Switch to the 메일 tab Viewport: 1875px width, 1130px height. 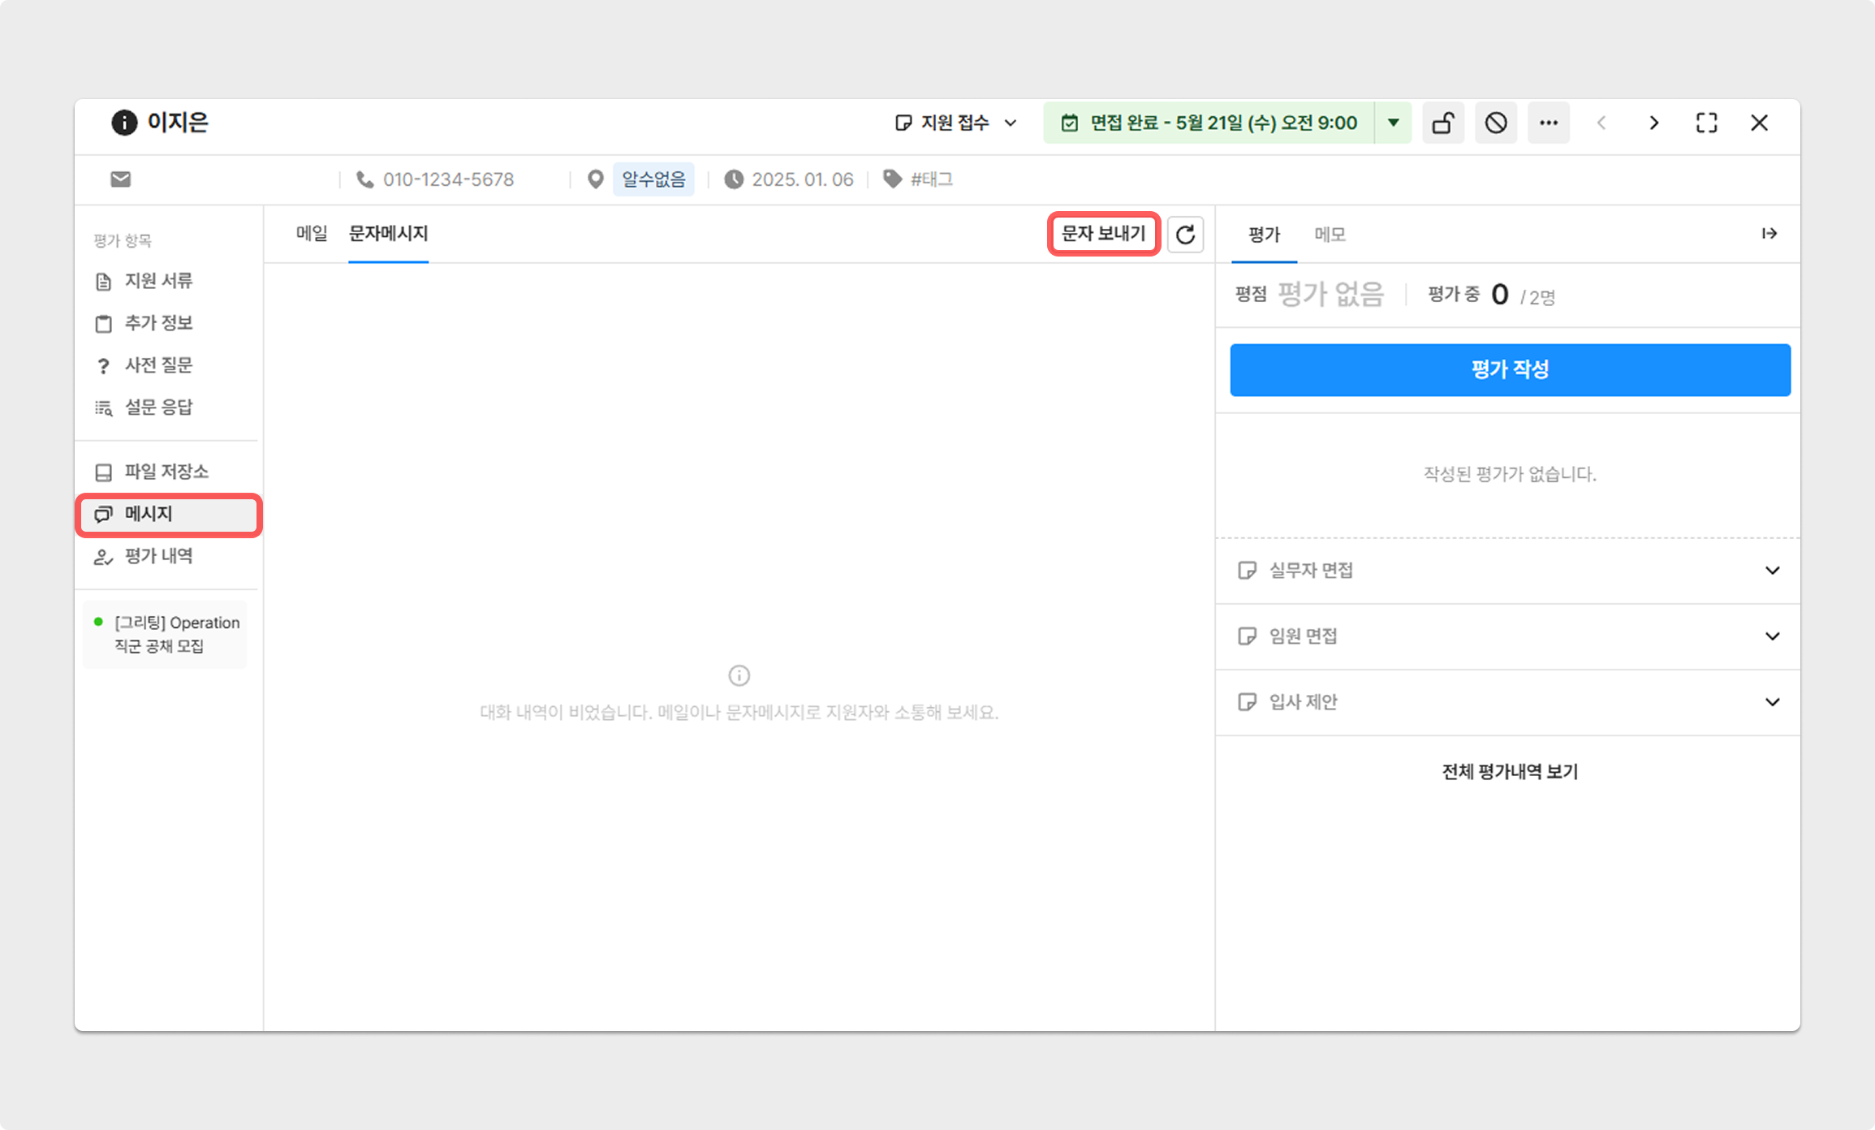[x=311, y=234]
